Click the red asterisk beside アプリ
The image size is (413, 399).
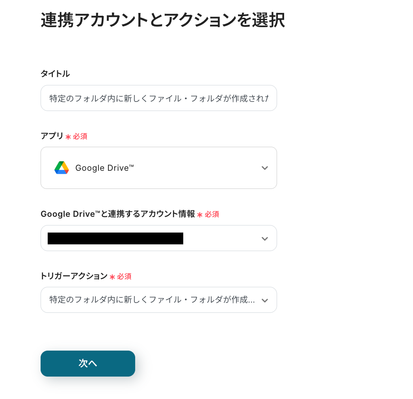coord(68,137)
